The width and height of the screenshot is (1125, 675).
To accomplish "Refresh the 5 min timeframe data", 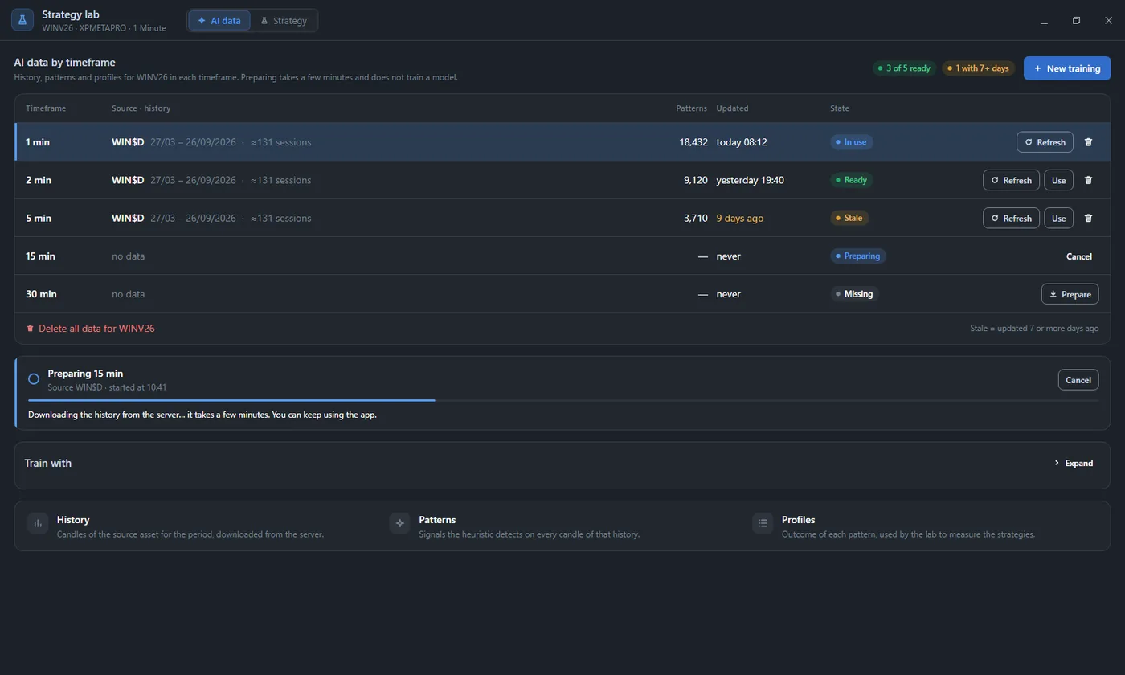I will pos(1011,218).
